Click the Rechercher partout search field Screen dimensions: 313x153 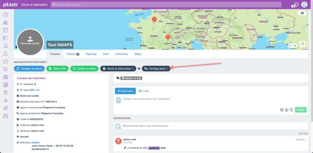(166, 4)
